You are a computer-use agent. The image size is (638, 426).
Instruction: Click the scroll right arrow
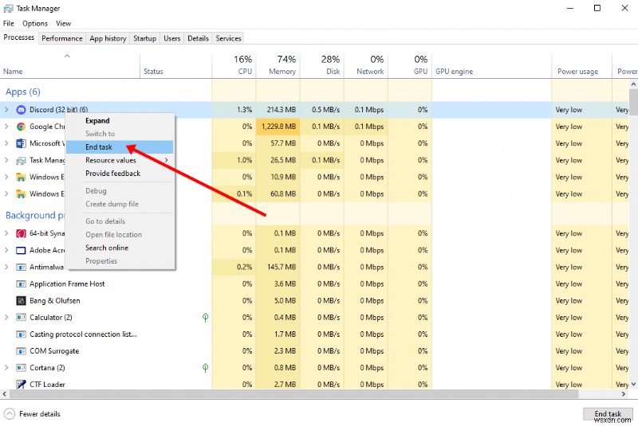(624, 394)
